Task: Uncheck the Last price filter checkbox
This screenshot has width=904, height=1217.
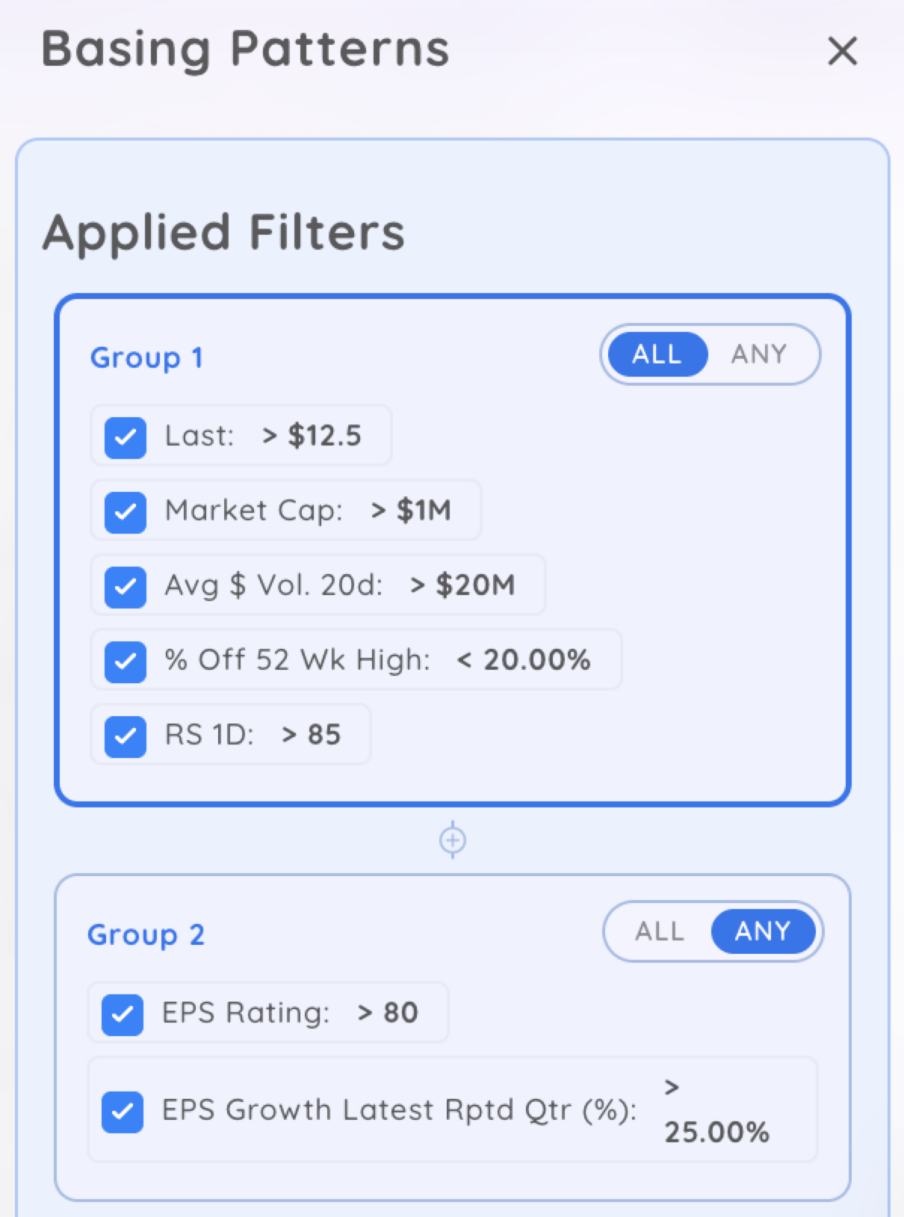Action: (126, 437)
